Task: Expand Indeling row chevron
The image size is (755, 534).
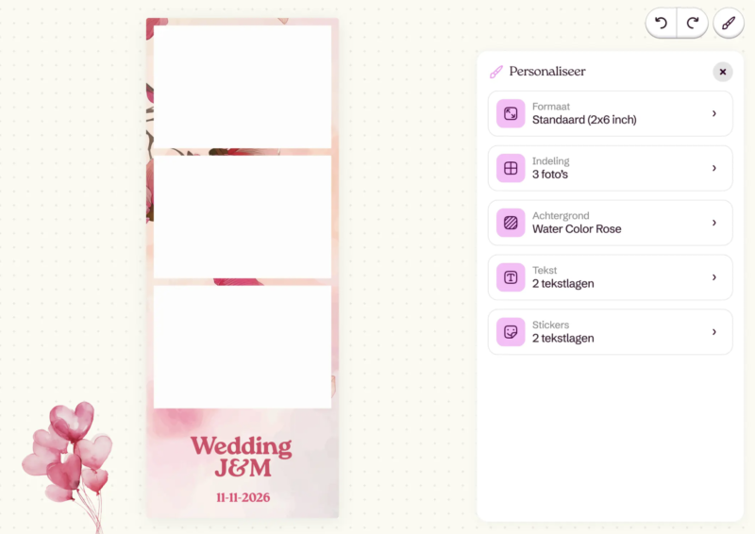Action: [x=714, y=168]
